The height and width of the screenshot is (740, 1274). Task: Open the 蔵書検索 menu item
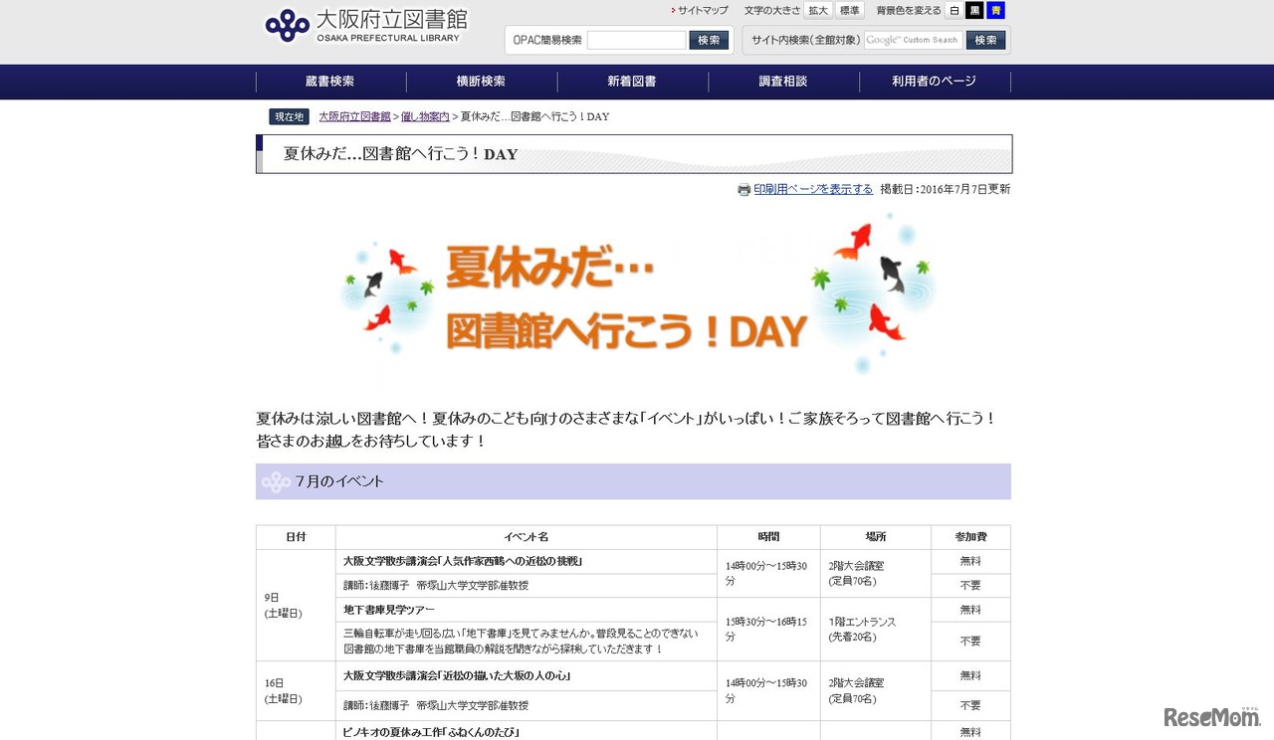329,82
